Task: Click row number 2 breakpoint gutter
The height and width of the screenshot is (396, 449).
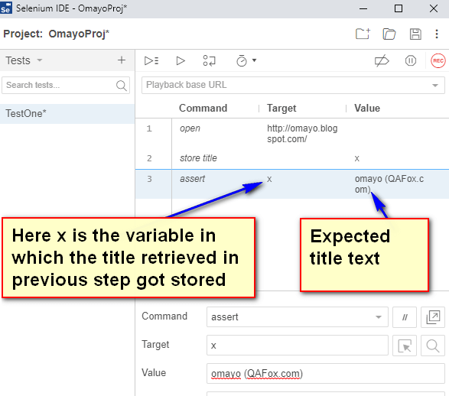Action: (149, 158)
